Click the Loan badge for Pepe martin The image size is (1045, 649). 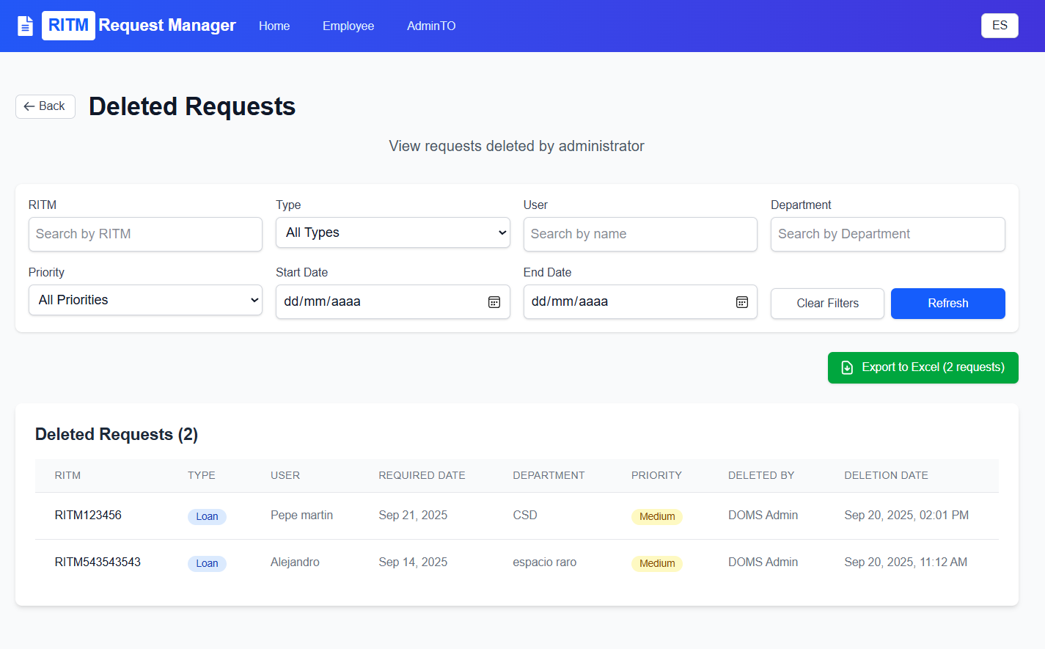[x=207, y=516]
